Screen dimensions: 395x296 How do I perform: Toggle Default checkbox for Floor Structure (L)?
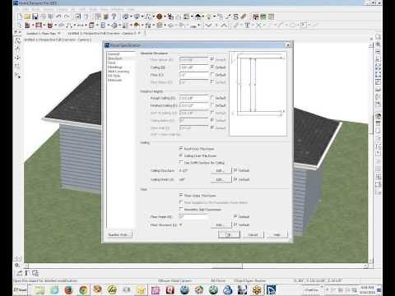[235, 224]
